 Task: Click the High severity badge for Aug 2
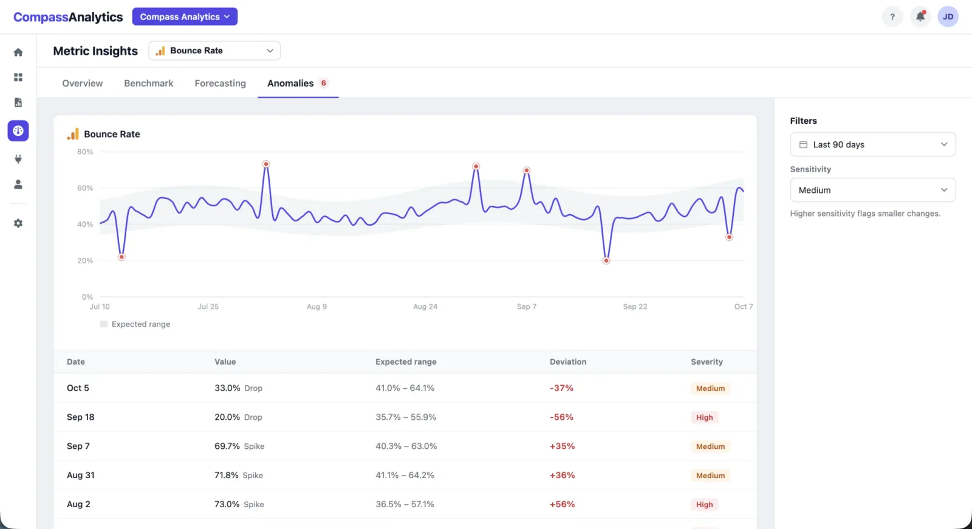[705, 505]
